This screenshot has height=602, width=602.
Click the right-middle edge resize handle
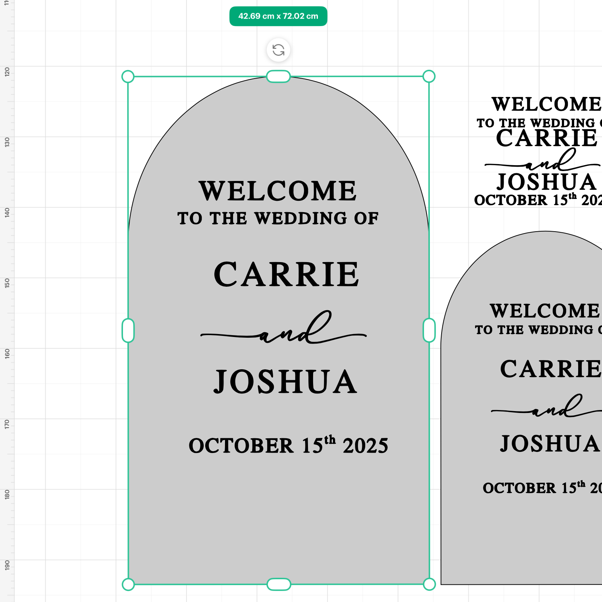click(x=429, y=330)
